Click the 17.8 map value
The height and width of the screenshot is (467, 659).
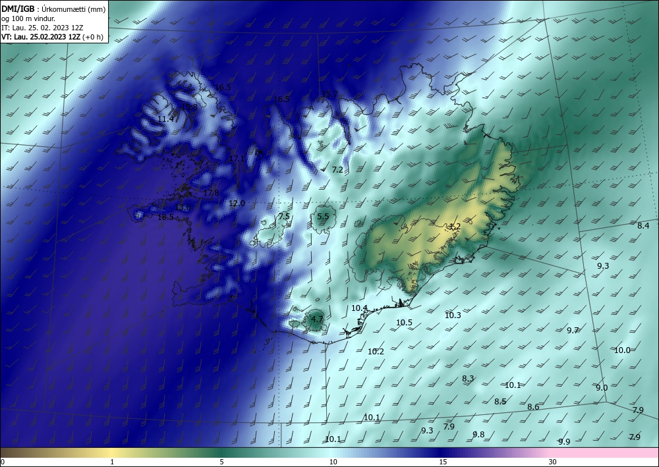click(x=211, y=193)
